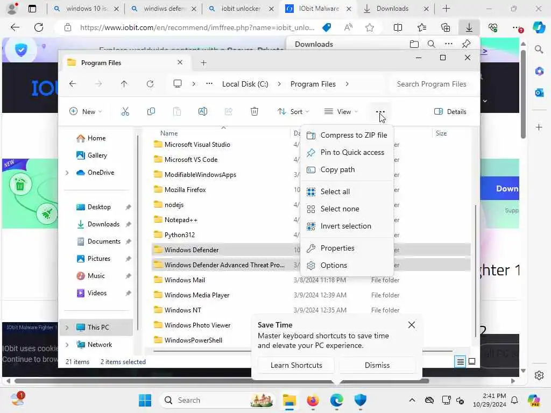Refresh the Edge browser page
This screenshot has width=551, height=413.
click(39, 27)
